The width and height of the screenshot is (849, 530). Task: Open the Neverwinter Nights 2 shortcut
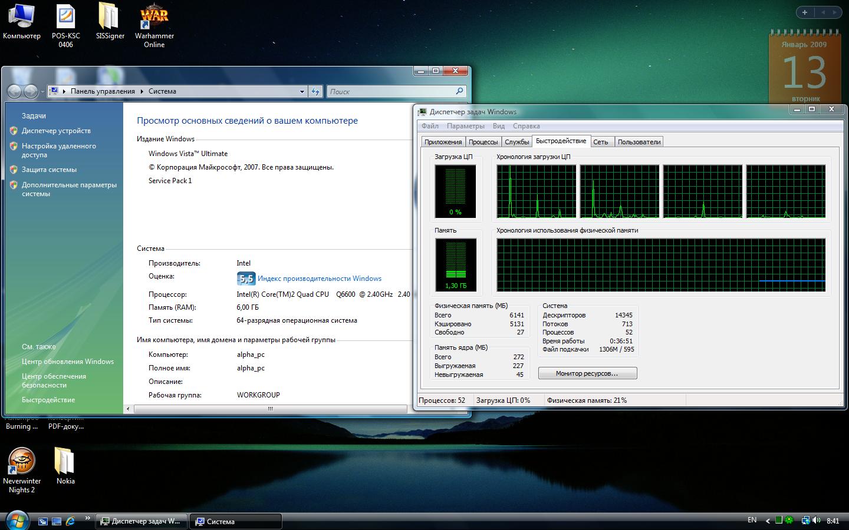[22, 462]
